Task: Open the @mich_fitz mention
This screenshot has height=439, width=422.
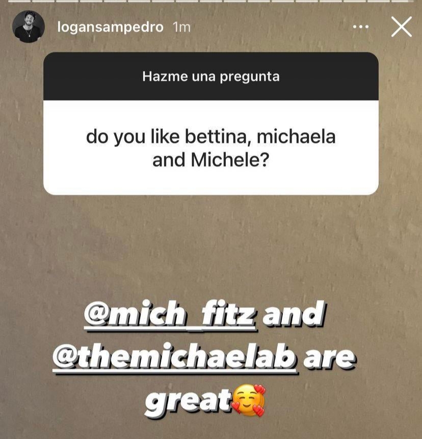Action: point(170,316)
